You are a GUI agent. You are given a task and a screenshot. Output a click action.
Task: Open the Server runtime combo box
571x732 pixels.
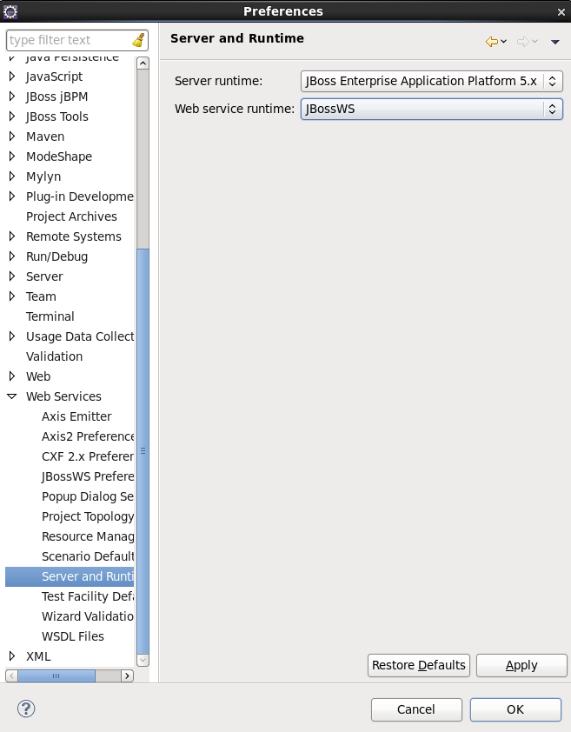coord(431,81)
